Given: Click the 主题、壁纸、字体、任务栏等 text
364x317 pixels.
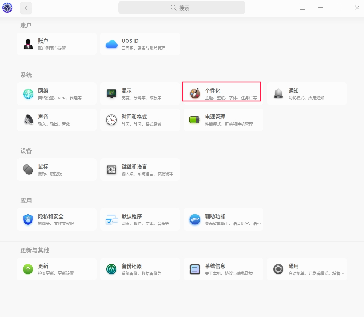Looking at the screenshot, I should (231, 98).
